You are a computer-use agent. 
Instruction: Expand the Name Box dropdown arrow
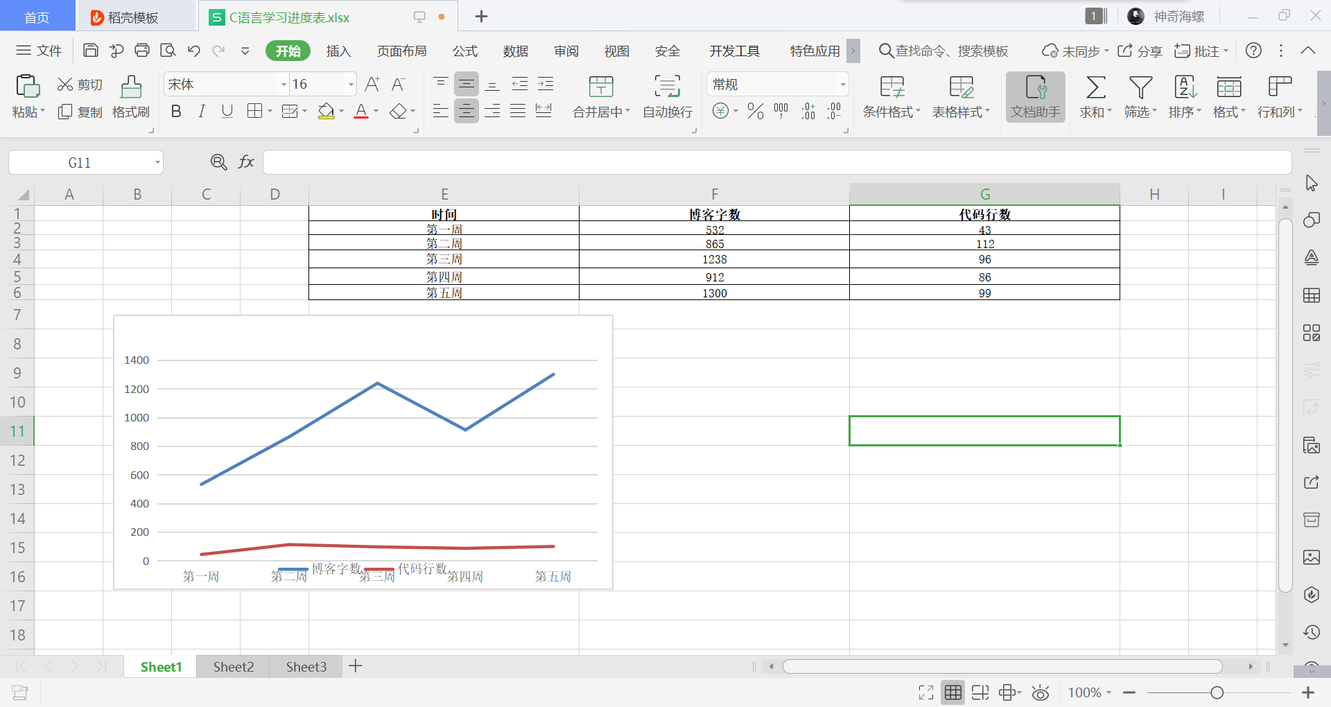(x=157, y=163)
